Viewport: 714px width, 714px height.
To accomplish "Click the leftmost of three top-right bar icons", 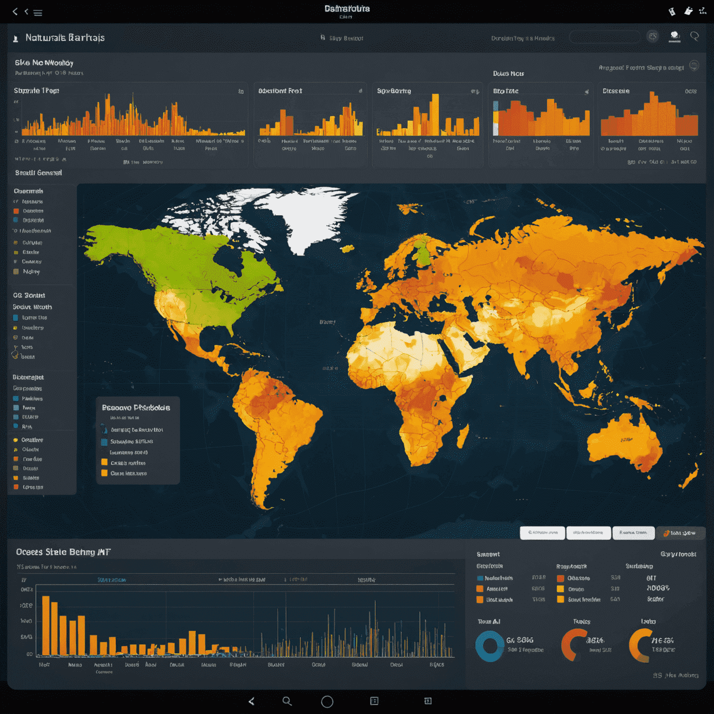I will point(672,12).
